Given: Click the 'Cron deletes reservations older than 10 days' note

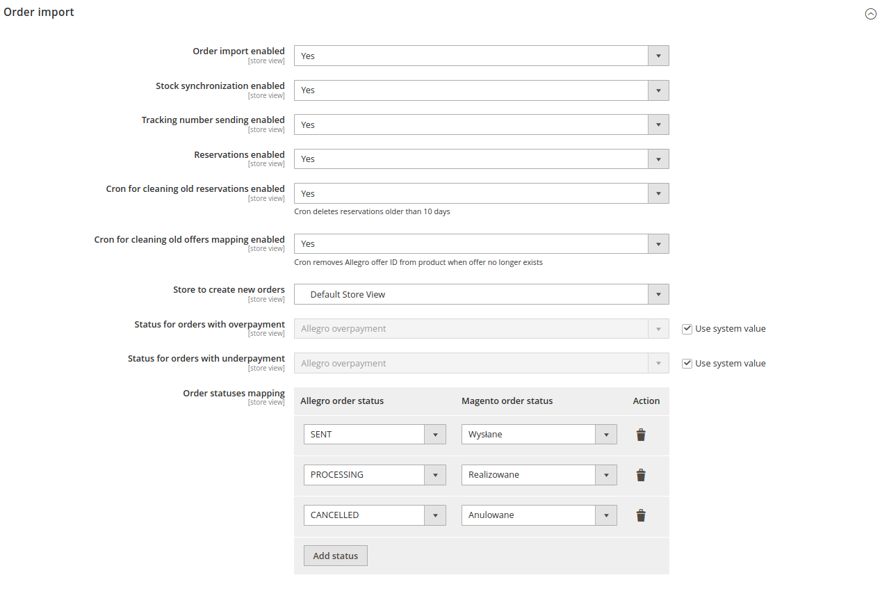Looking at the screenshot, I should pyautogui.click(x=373, y=211).
